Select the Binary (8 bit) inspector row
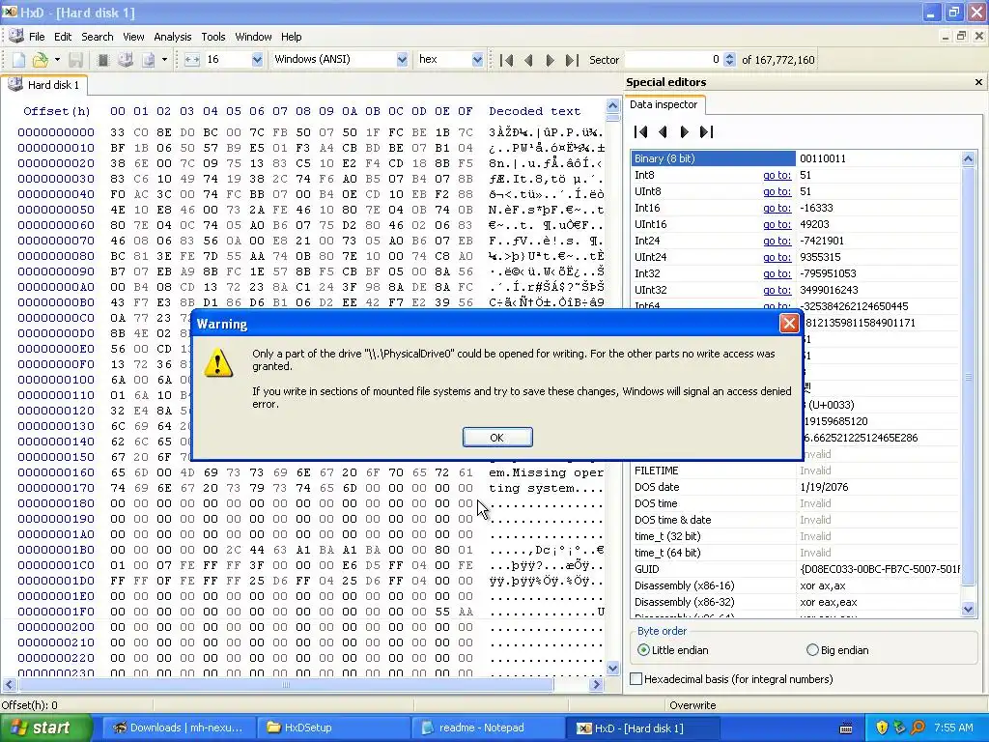 pyautogui.click(x=795, y=158)
